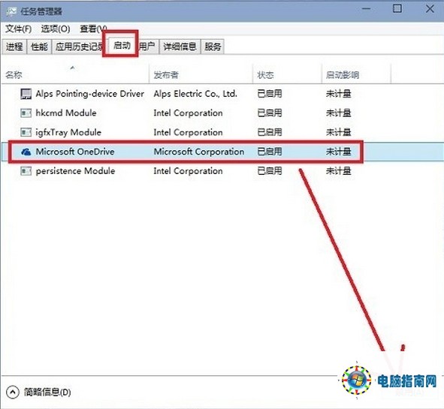444x409 pixels.
Task: Switch to the 应用历史记录 tab
Action: tap(78, 47)
